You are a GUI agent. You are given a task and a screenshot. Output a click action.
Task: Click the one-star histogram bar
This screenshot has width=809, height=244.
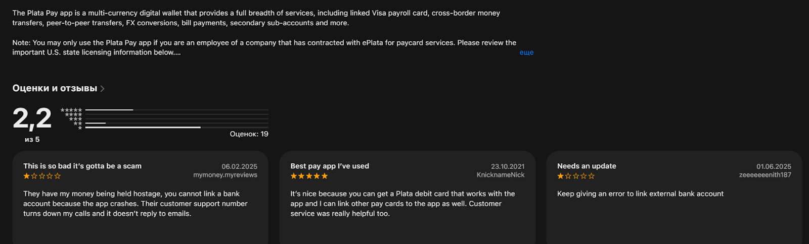(x=176, y=128)
